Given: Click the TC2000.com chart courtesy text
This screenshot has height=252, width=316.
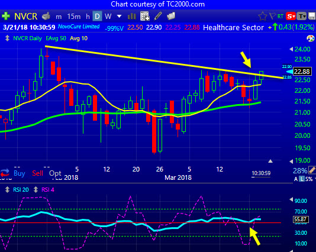Looking at the screenshot, I should coord(158,4).
